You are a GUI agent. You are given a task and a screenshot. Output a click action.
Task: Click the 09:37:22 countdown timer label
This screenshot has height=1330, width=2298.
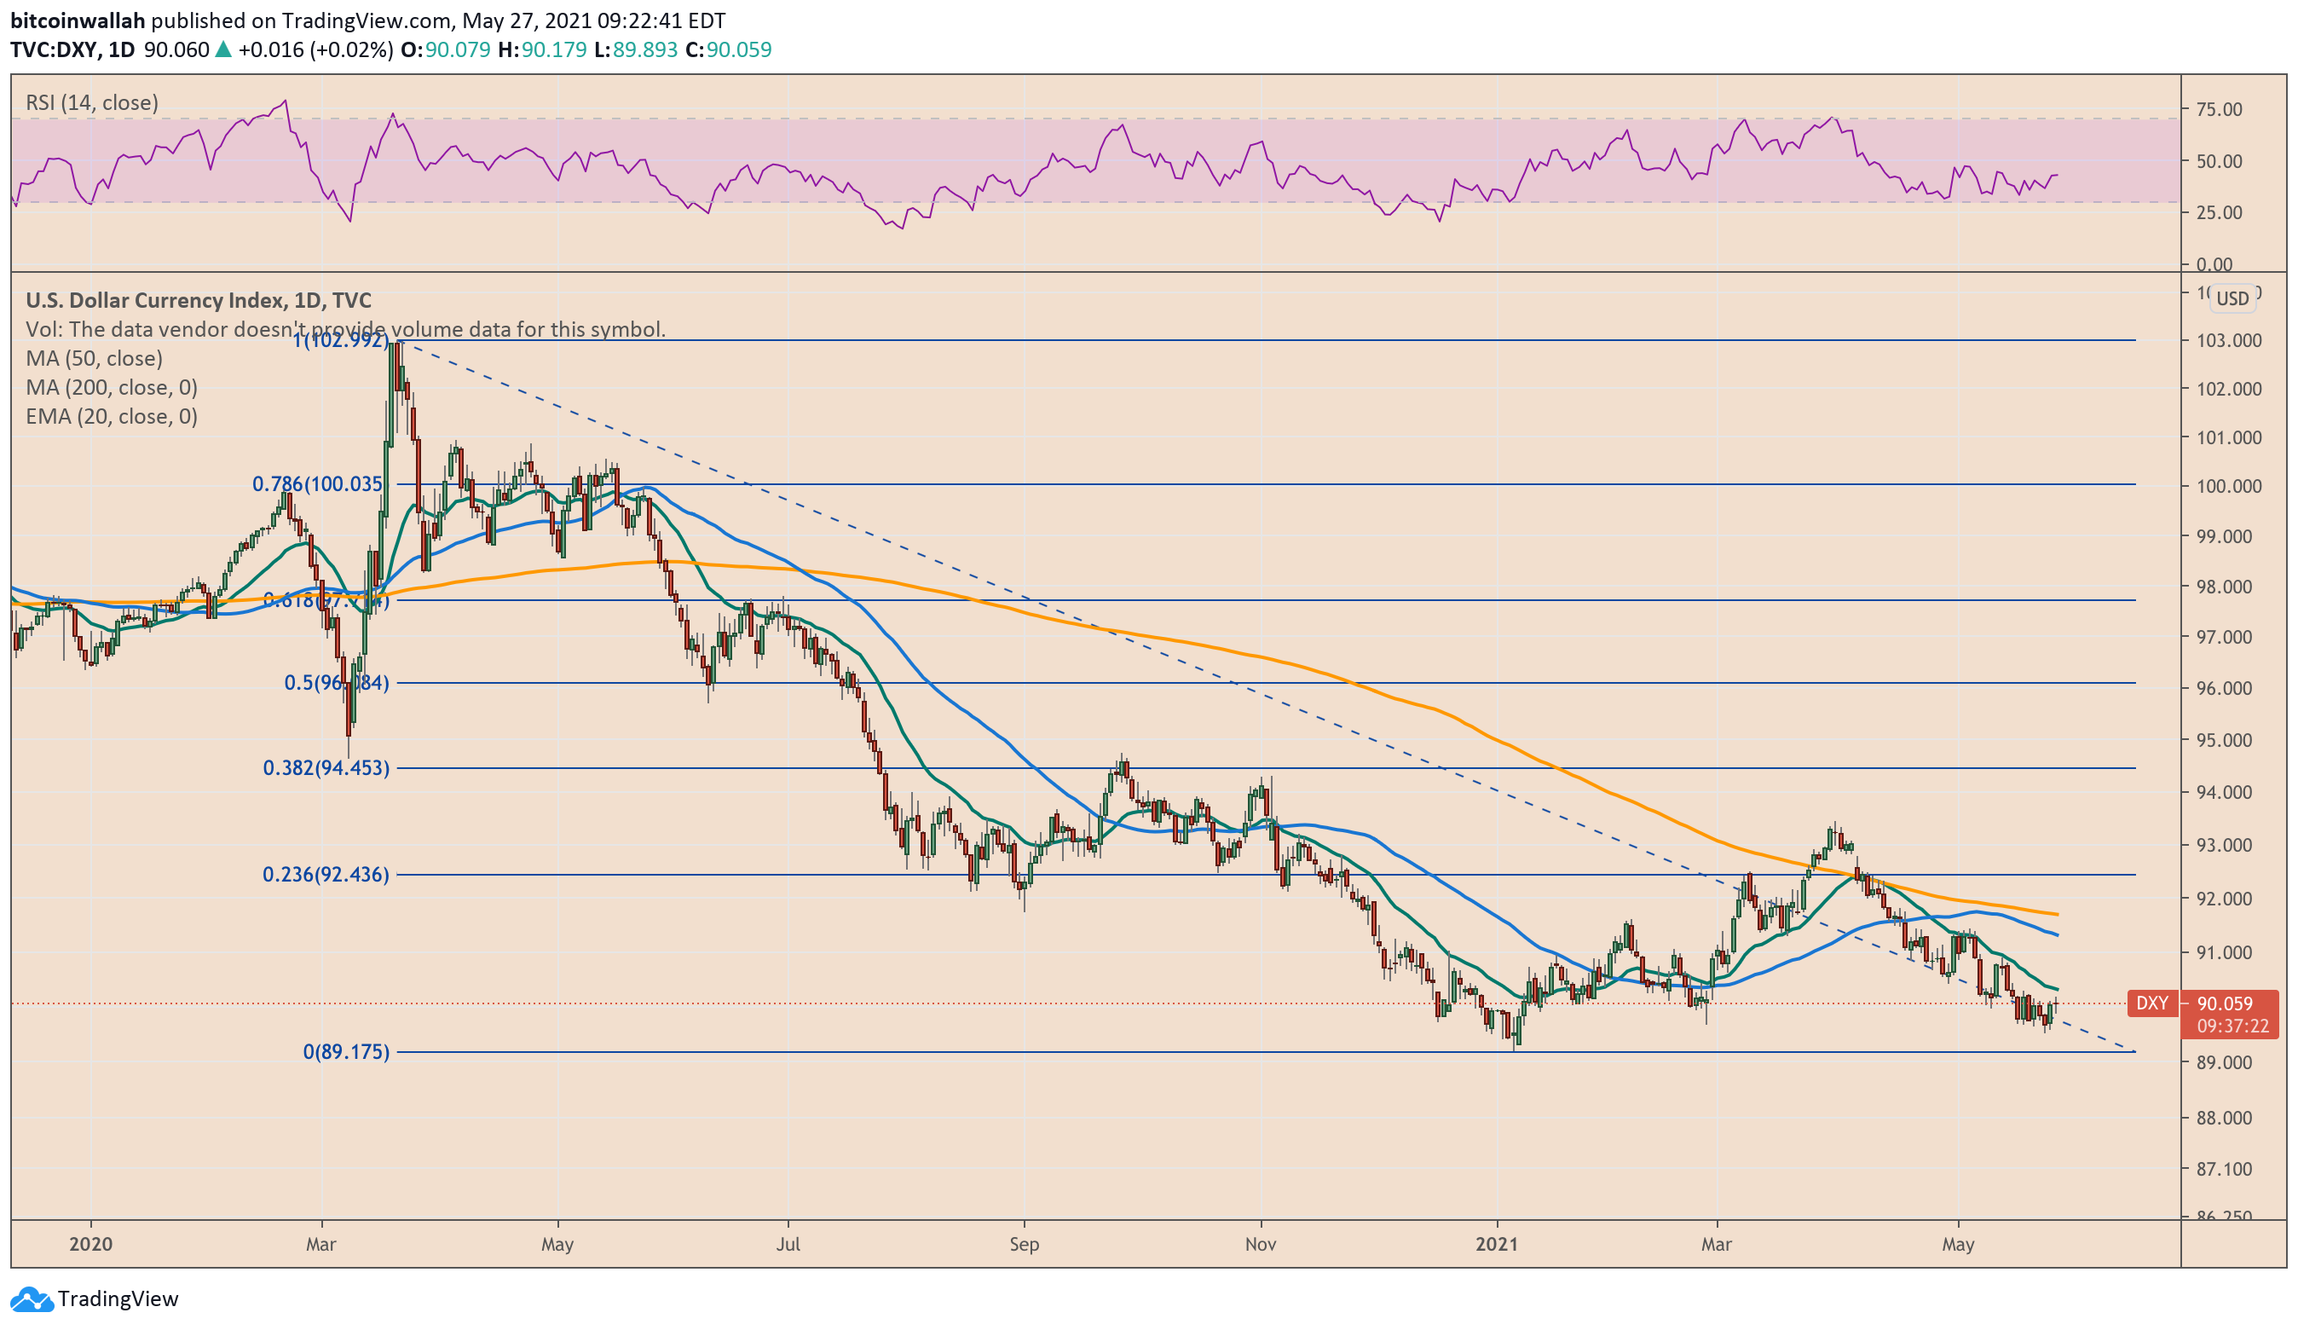coord(2232,1026)
